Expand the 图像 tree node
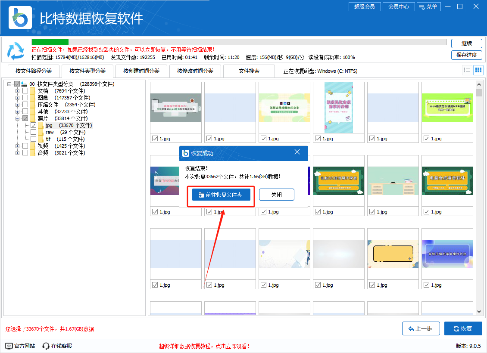487x353 pixels. (x=18, y=98)
